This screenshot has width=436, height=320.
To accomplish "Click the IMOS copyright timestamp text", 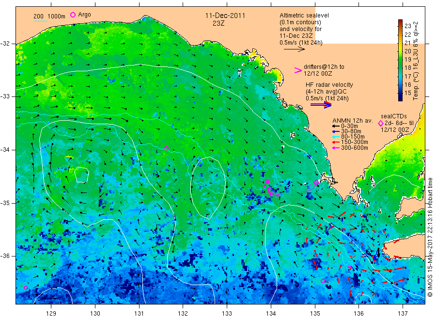I will click(x=430, y=237).
